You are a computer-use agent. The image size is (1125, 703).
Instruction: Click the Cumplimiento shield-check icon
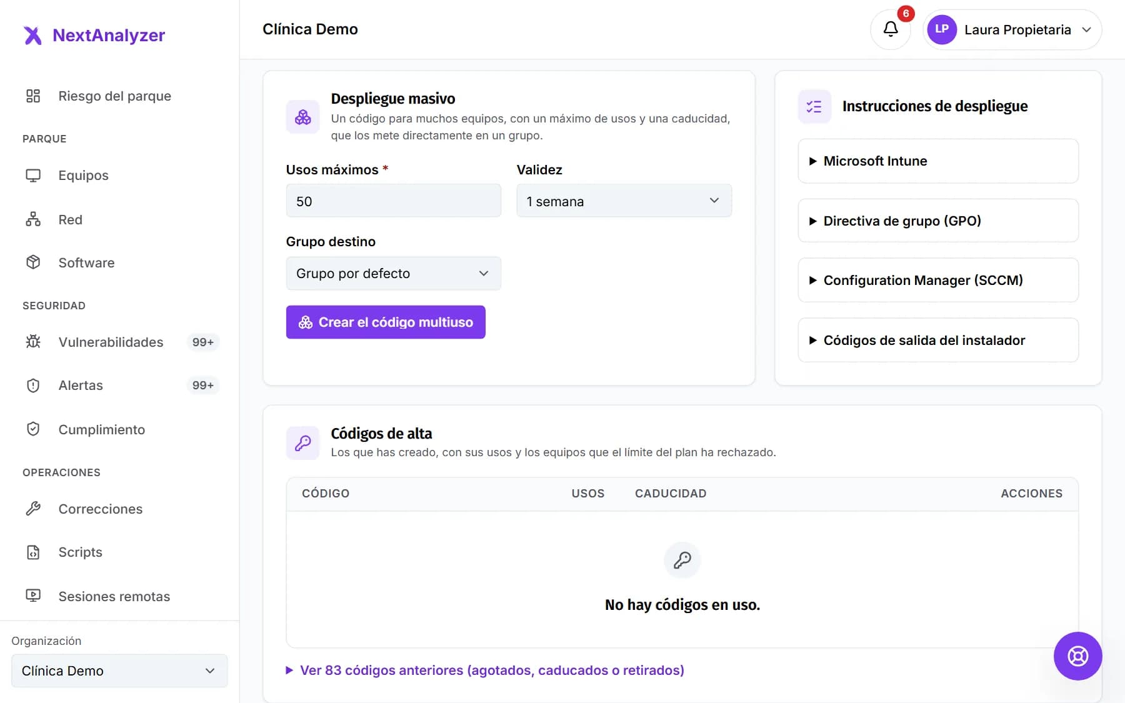pos(33,429)
